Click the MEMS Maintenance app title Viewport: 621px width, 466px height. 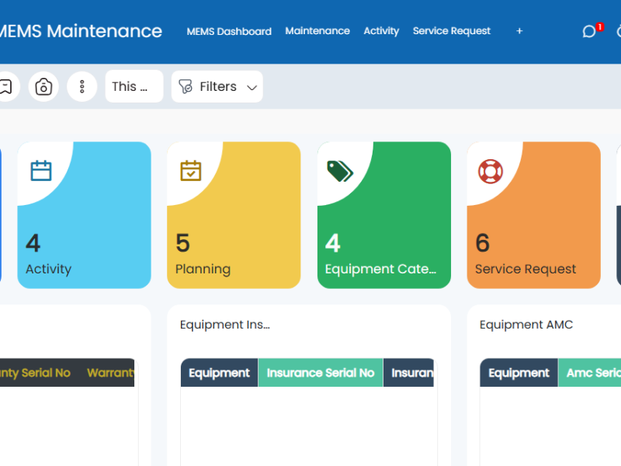pos(80,31)
